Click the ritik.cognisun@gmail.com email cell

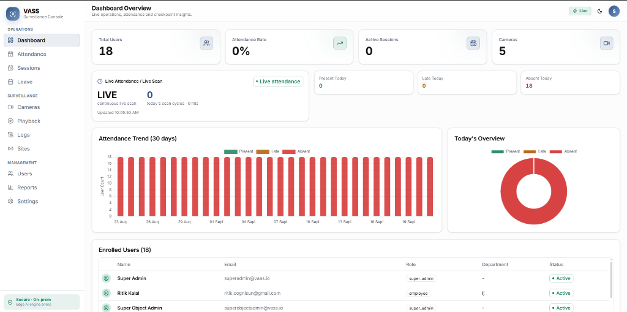click(252, 293)
